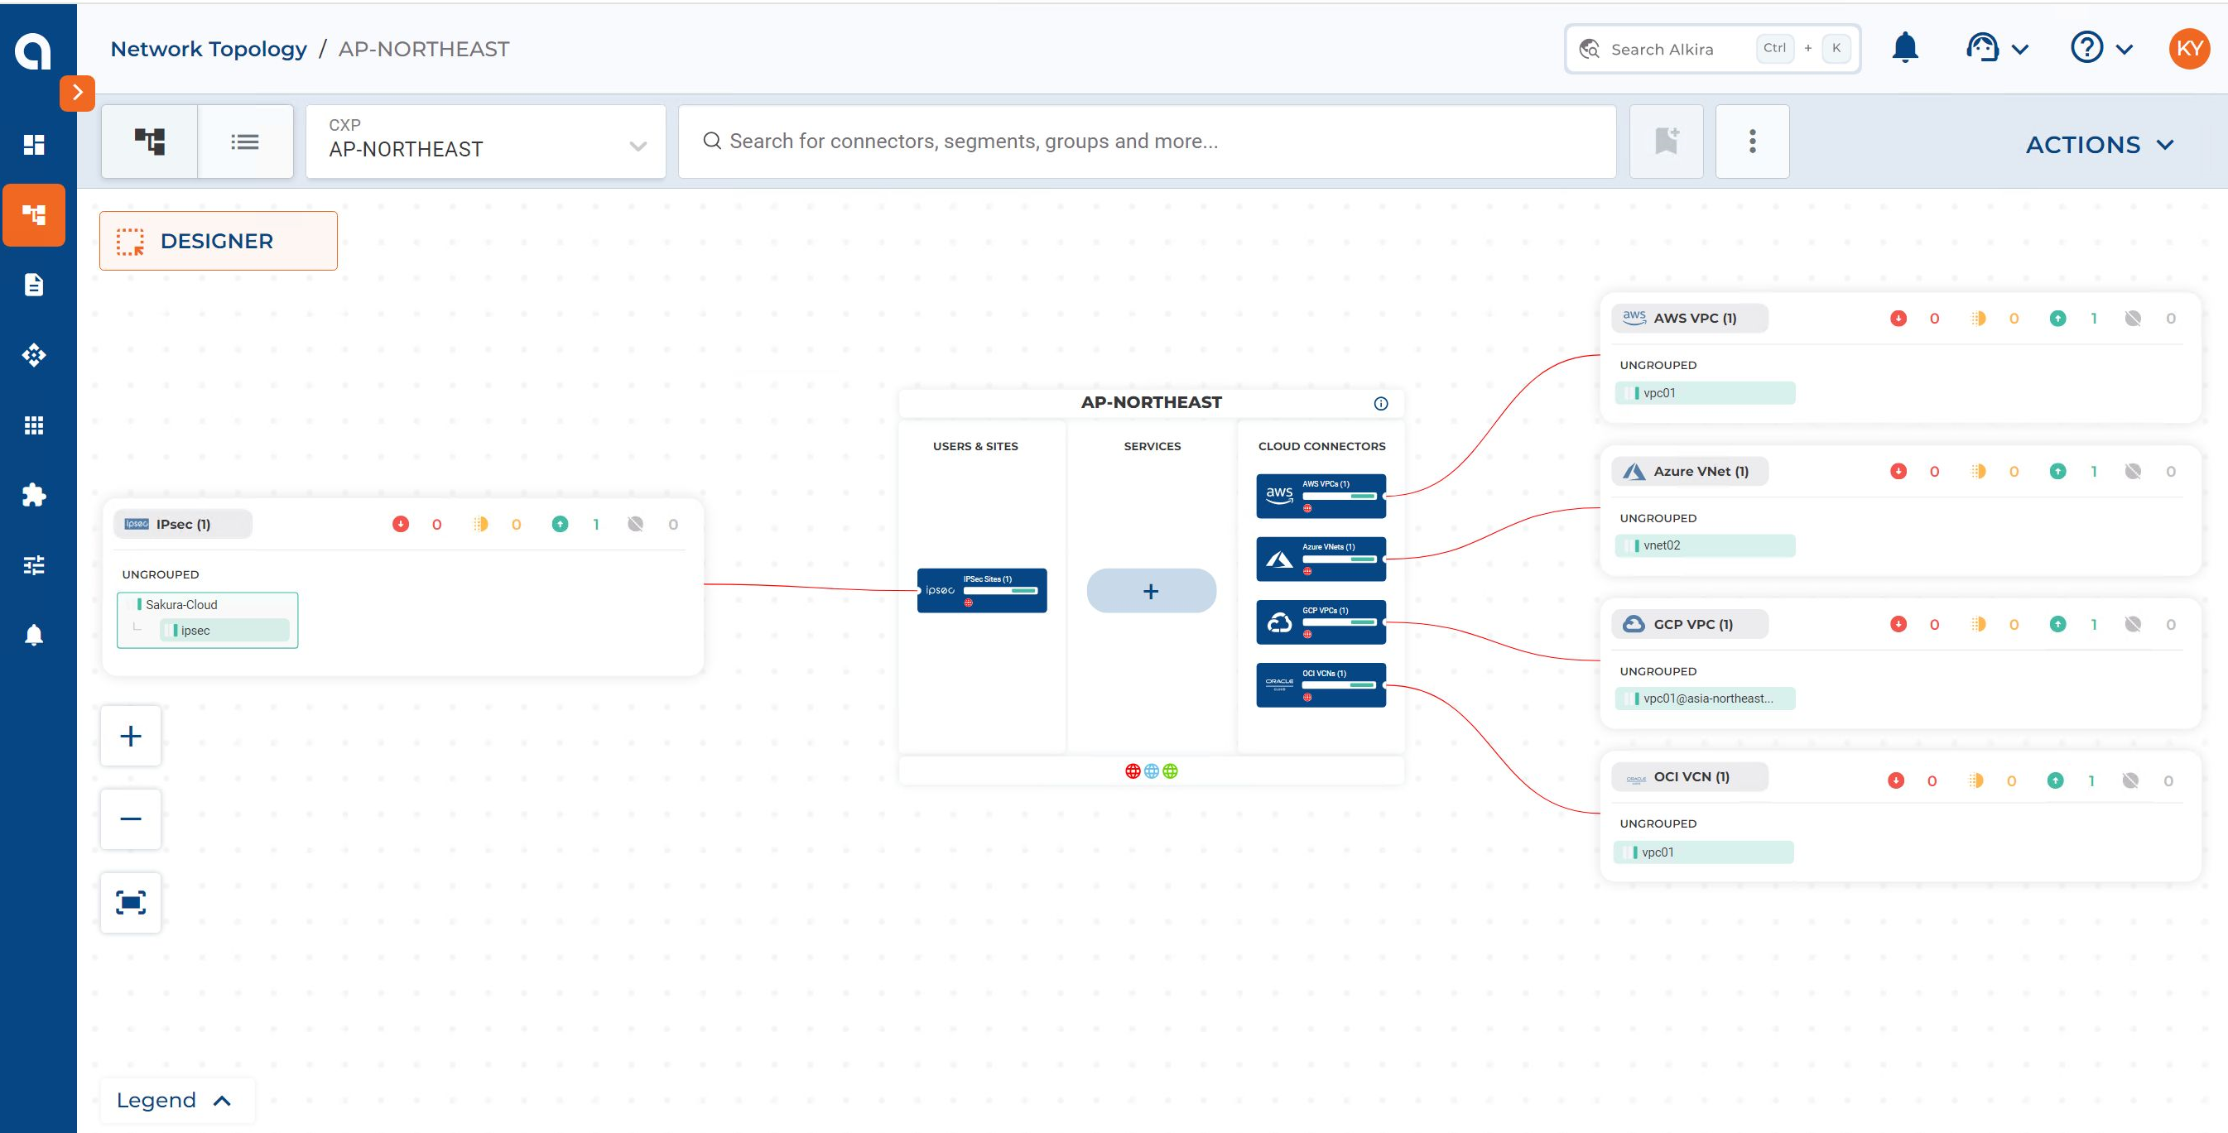Expand the Legend panel
This screenshot has width=2228, height=1133.
[174, 1100]
